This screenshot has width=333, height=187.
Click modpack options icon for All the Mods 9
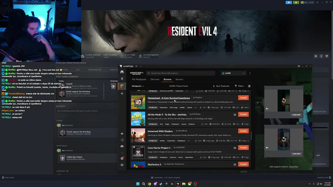(x=235, y=115)
